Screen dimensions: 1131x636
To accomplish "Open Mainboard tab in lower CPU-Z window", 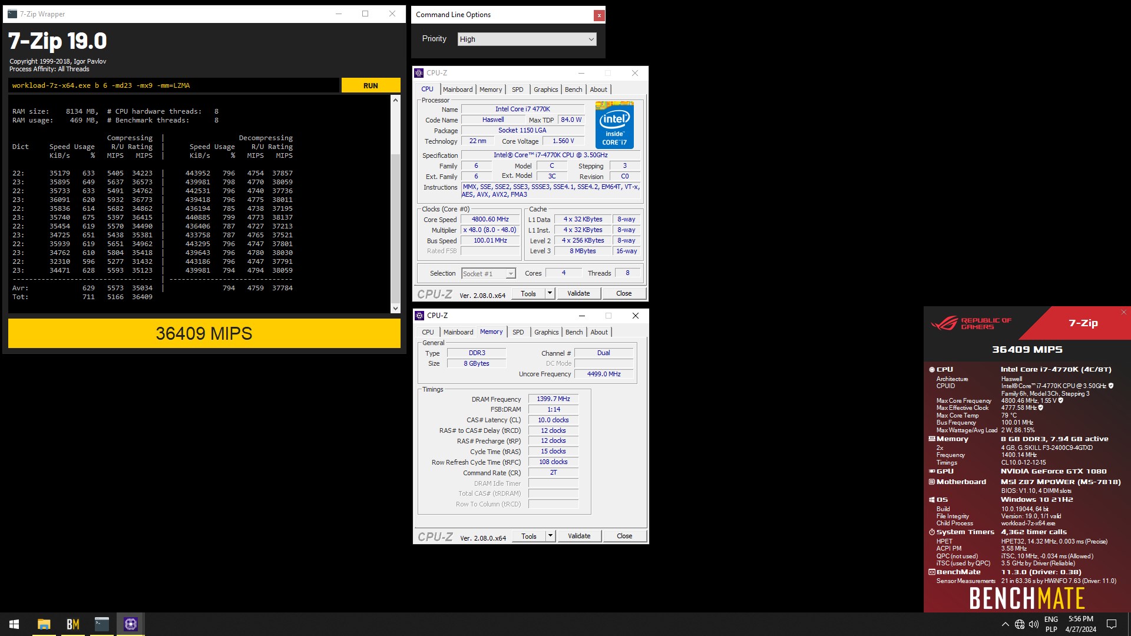I will pos(458,332).
